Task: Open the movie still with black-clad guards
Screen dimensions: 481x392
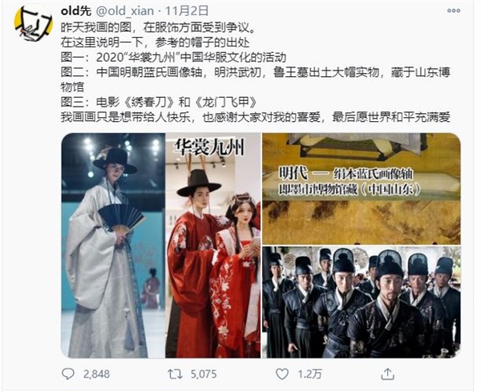Action: 362,302
